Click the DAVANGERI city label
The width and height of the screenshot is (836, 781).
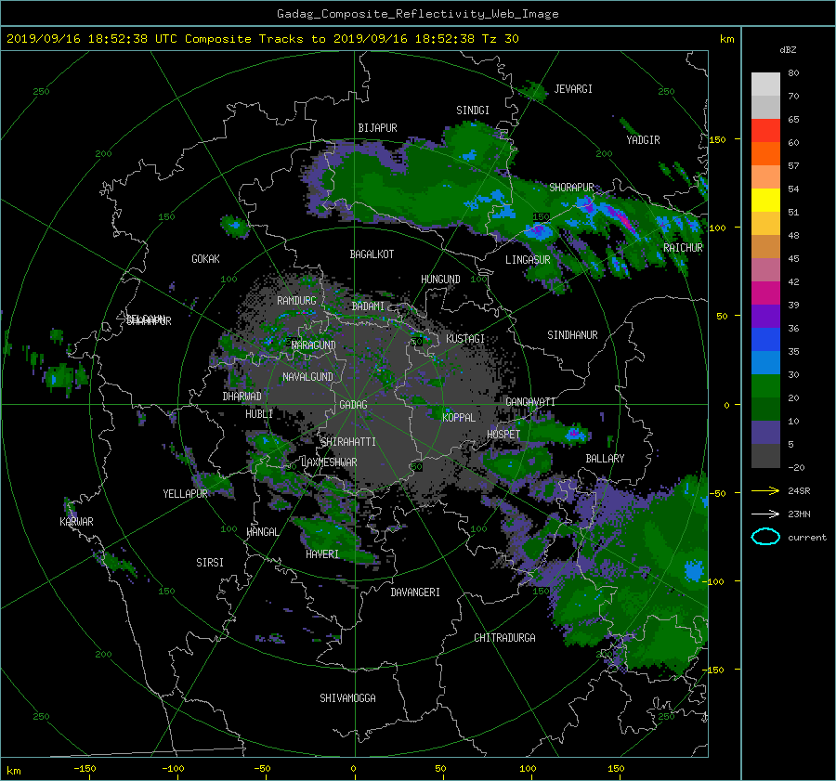click(415, 592)
